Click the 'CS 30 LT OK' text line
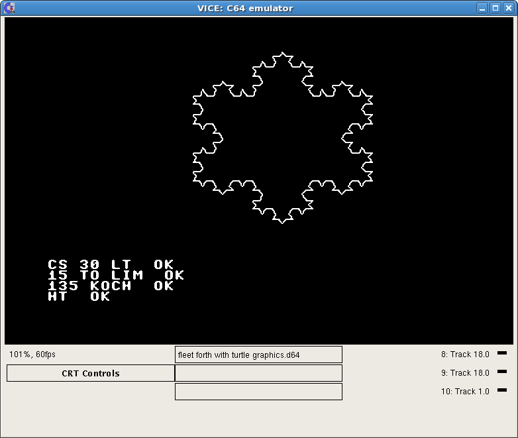The width and height of the screenshot is (518, 438). pyautogui.click(x=111, y=265)
